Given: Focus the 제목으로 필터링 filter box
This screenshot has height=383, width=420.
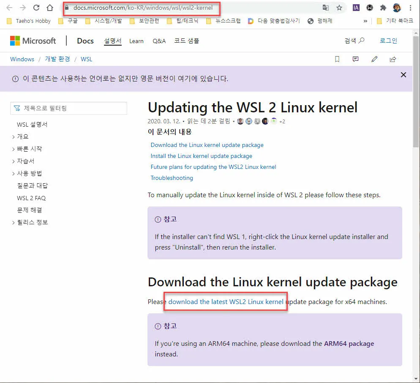Looking at the screenshot, I should tap(68, 108).
